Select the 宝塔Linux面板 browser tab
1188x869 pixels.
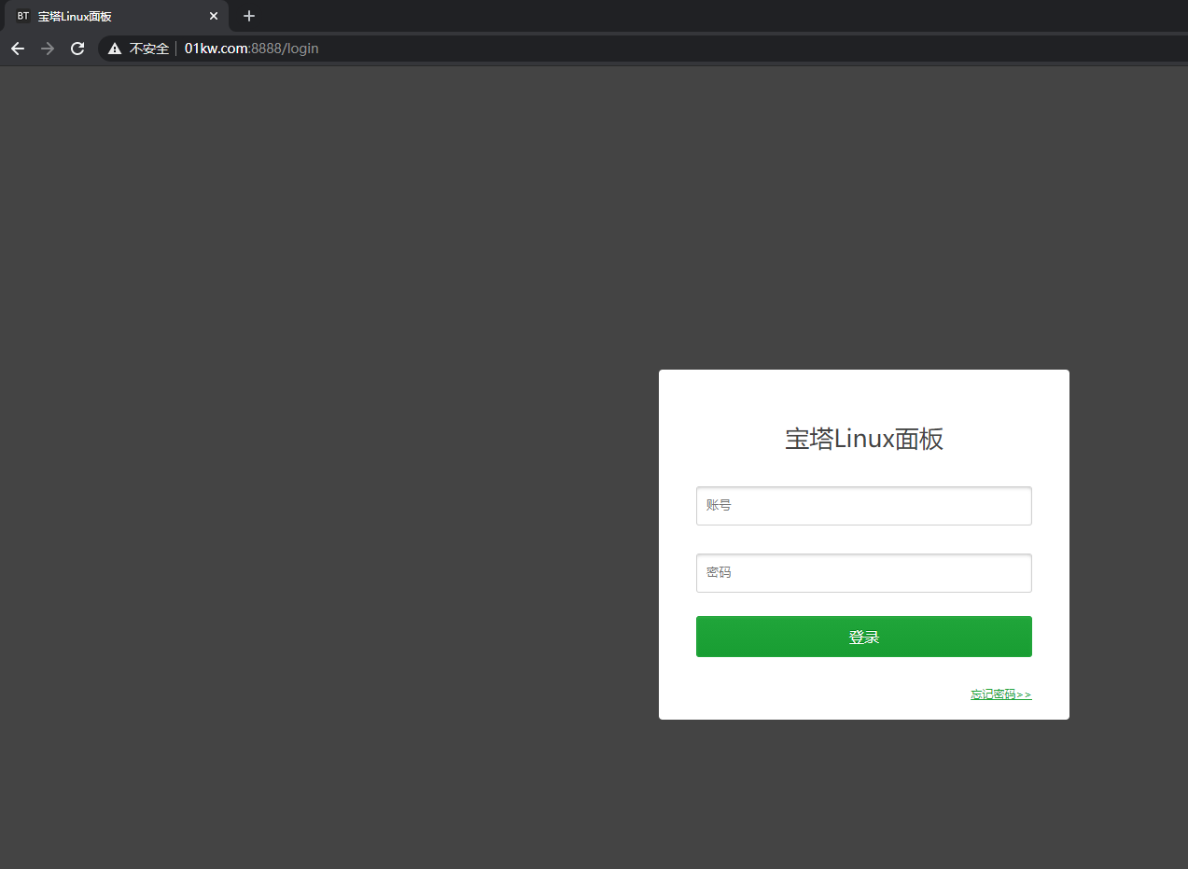tap(117, 16)
